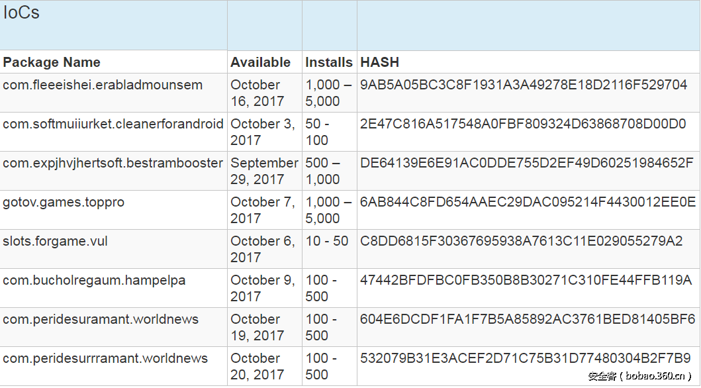Click the Available column header
701x388 pixels.
click(260, 62)
